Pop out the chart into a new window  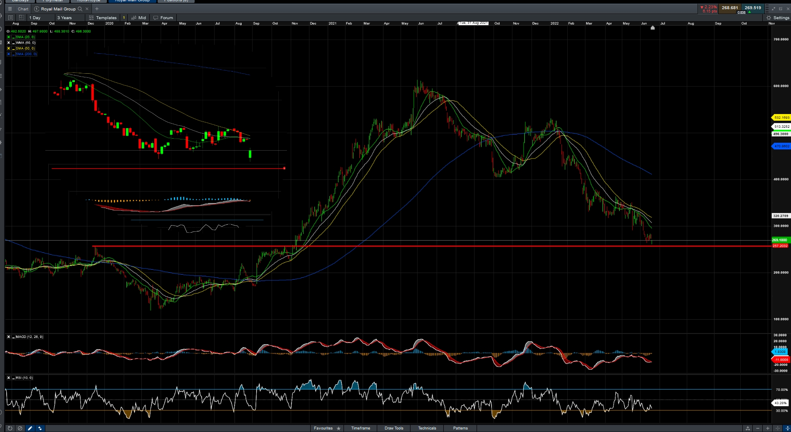(781, 8)
